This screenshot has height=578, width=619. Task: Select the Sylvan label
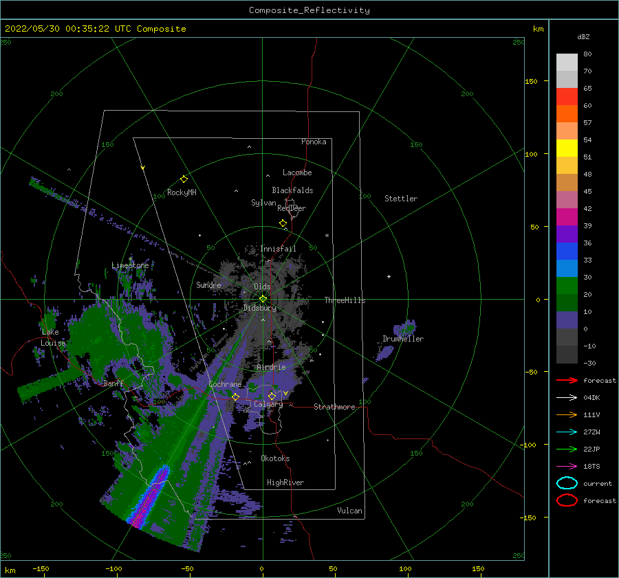pyautogui.click(x=263, y=203)
